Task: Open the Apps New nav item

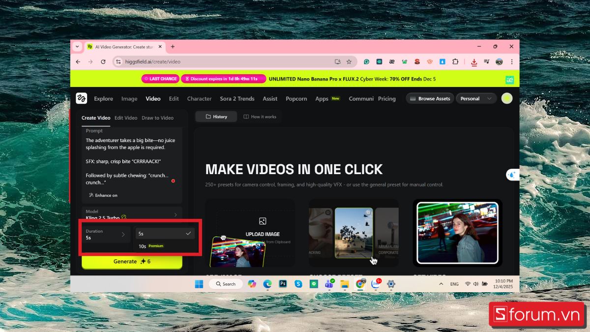Action: click(327, 98)
